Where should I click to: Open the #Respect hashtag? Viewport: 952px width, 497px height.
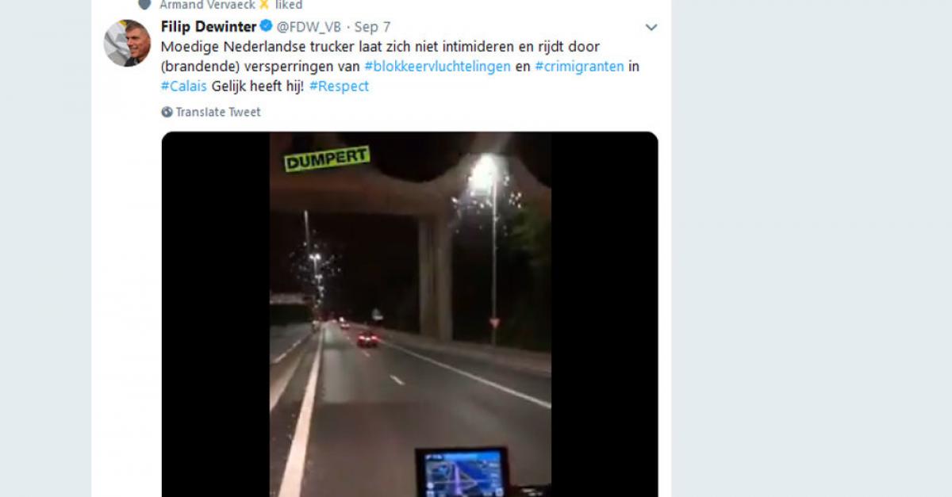[x=339, y=86]
